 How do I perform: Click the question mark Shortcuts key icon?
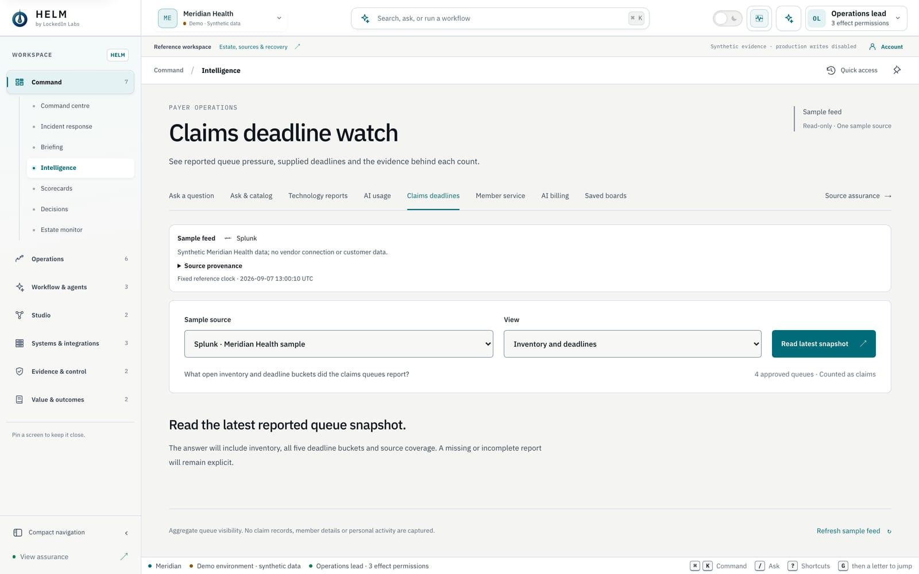tap(793, 566)
